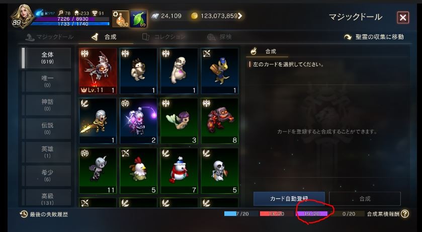The width and height of the screenshot is (422, 232).
Task: Click the diamond currency icon showing 24,109
Action: pyautogui.click(x=154, y=16)
